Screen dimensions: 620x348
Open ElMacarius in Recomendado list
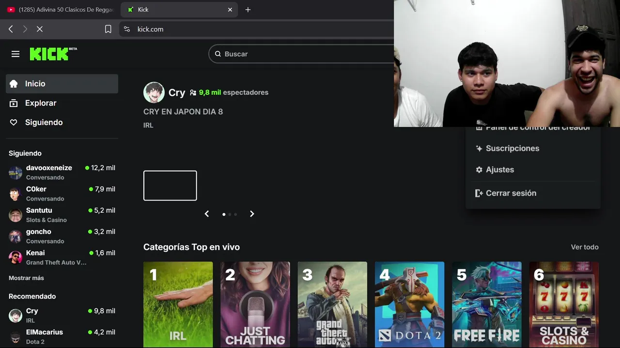pyautogui.click(x=62, y=336)
